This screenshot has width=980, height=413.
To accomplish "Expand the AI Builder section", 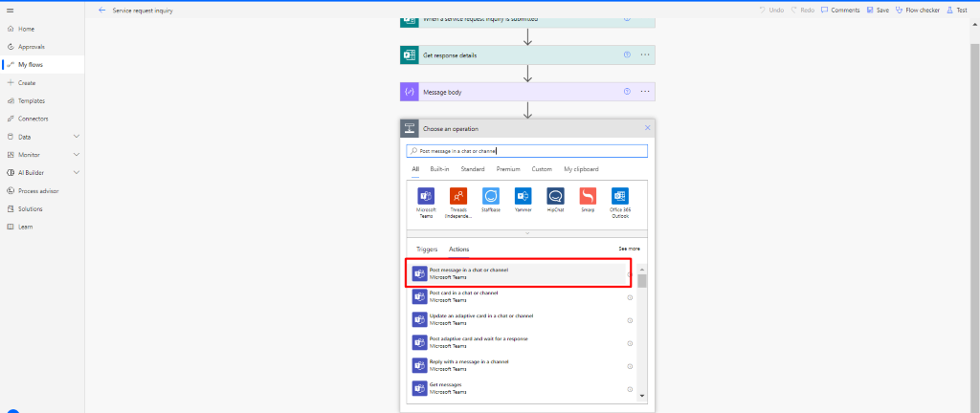I will point(77,173).
